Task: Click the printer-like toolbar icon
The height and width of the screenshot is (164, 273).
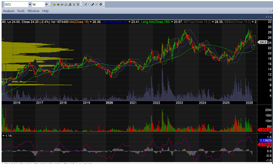Action: [66, 5]
